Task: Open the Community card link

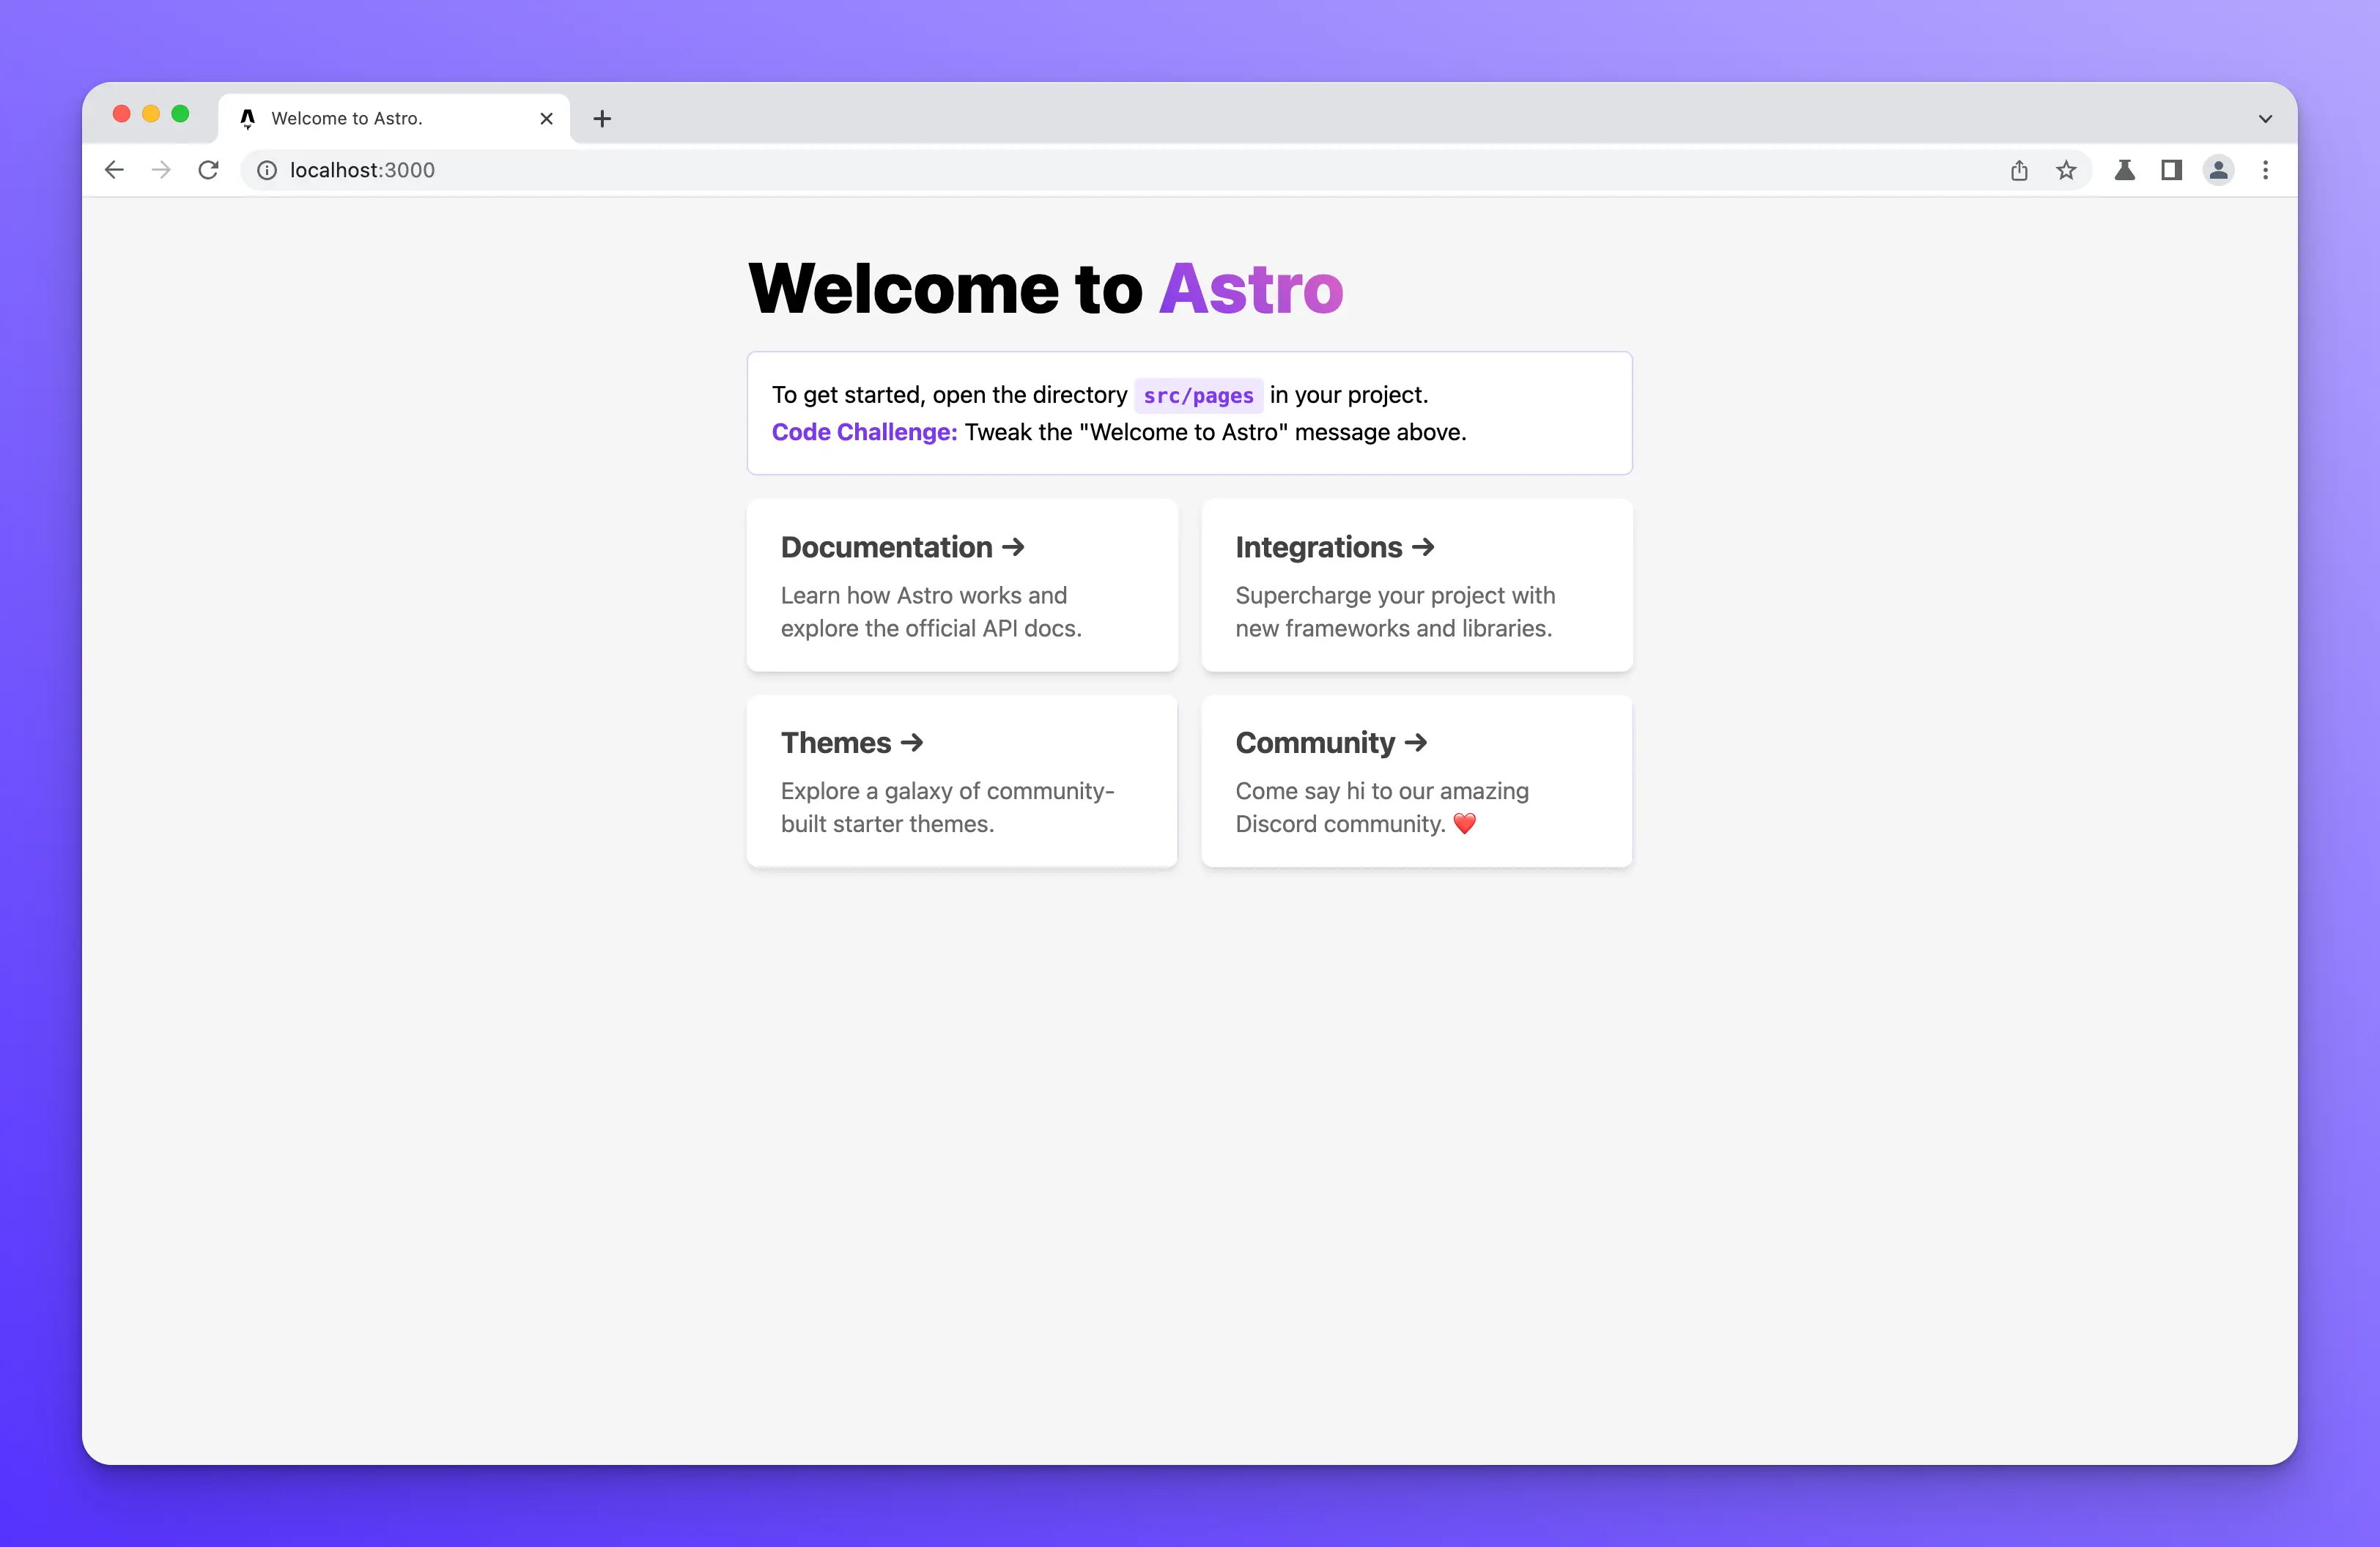Action: tap(1417, 781)
